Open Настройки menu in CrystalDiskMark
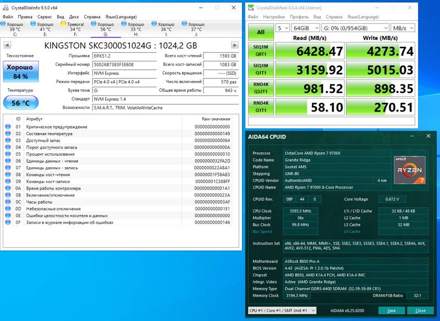Screen dimensions: 440x321 (273, 17)
